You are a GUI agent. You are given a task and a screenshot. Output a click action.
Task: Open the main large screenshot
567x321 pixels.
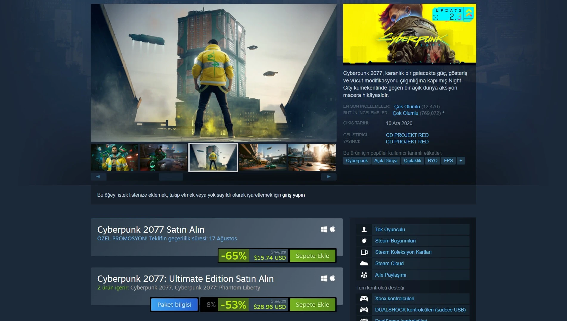tap(213, 73)
